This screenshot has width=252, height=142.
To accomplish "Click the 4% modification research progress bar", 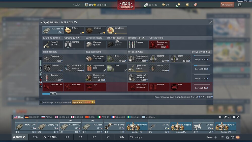I will click(x=127, y=94).
